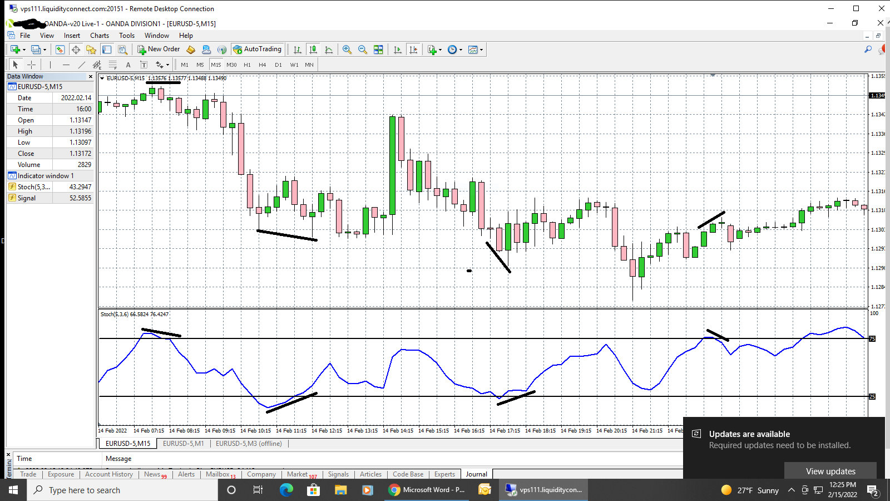Open the Account History tab

[x=108, y=474]
